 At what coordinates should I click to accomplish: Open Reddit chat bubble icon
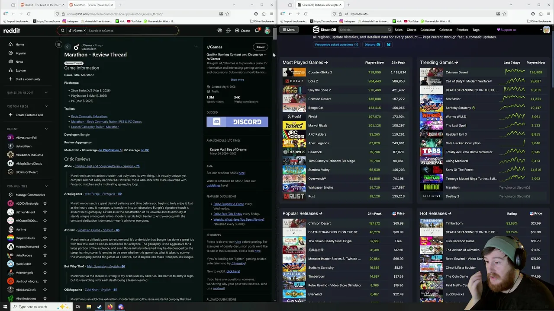[x=228, y=31]
